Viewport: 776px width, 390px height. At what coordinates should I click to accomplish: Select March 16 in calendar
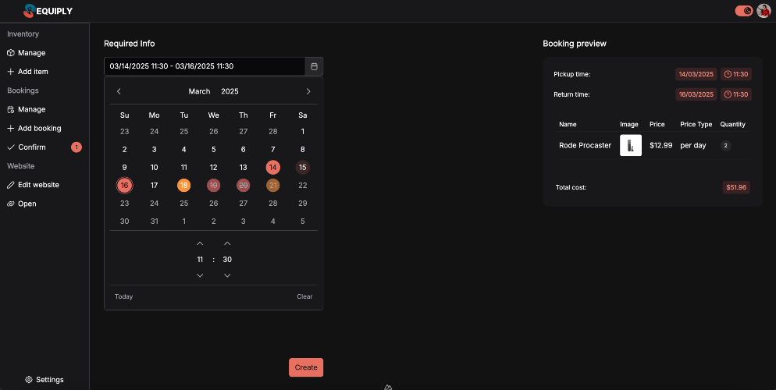point(124,186)
